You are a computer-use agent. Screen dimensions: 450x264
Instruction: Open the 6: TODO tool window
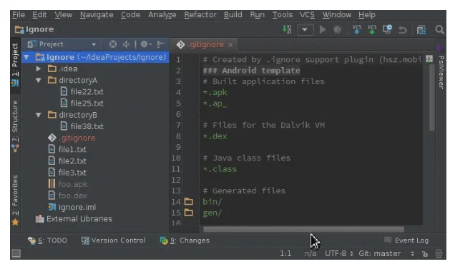click(47, 240)
